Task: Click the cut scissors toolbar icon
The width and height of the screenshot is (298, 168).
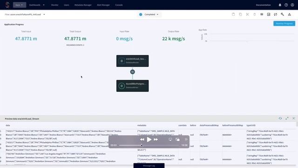Action: (247, 14)
